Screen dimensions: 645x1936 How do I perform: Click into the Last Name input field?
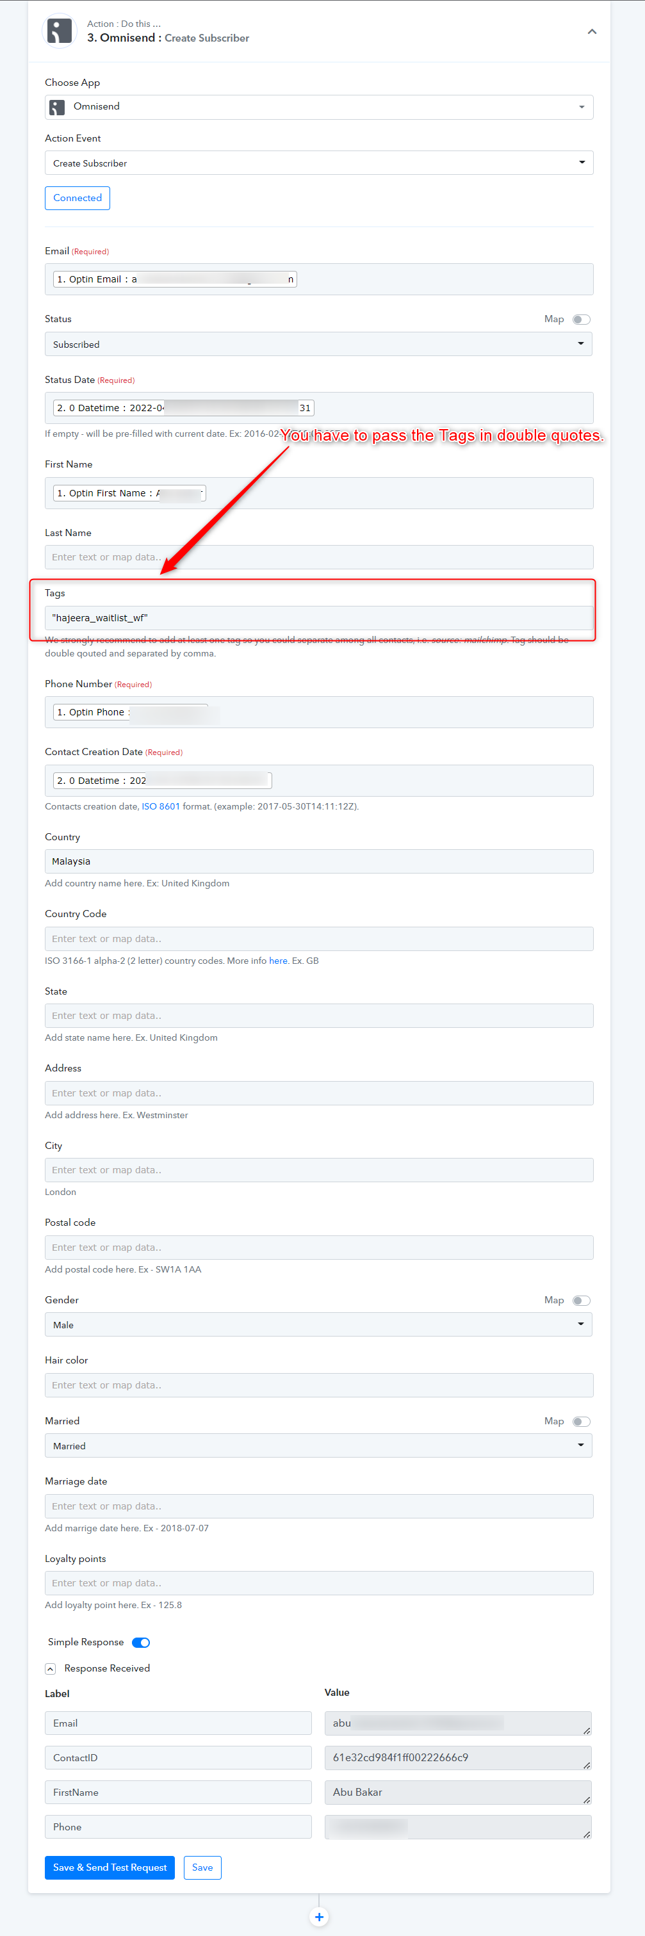coord(319,557)
